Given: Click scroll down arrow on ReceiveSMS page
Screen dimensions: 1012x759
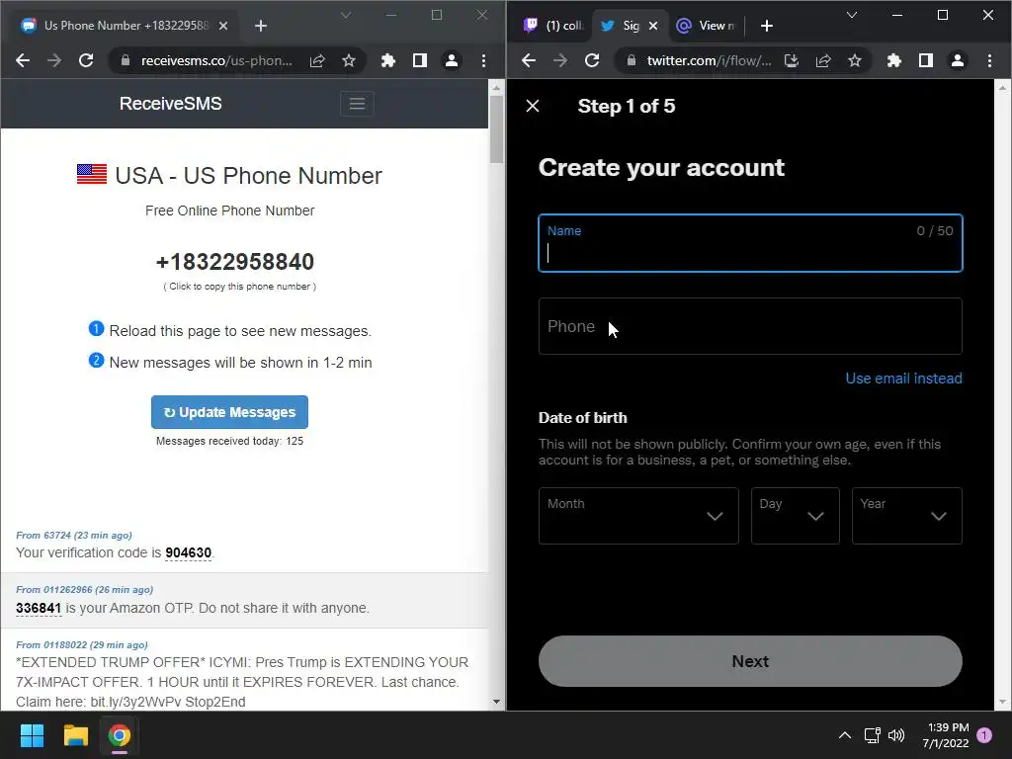Looking at the screenshot, I should (x=496, y=702).
